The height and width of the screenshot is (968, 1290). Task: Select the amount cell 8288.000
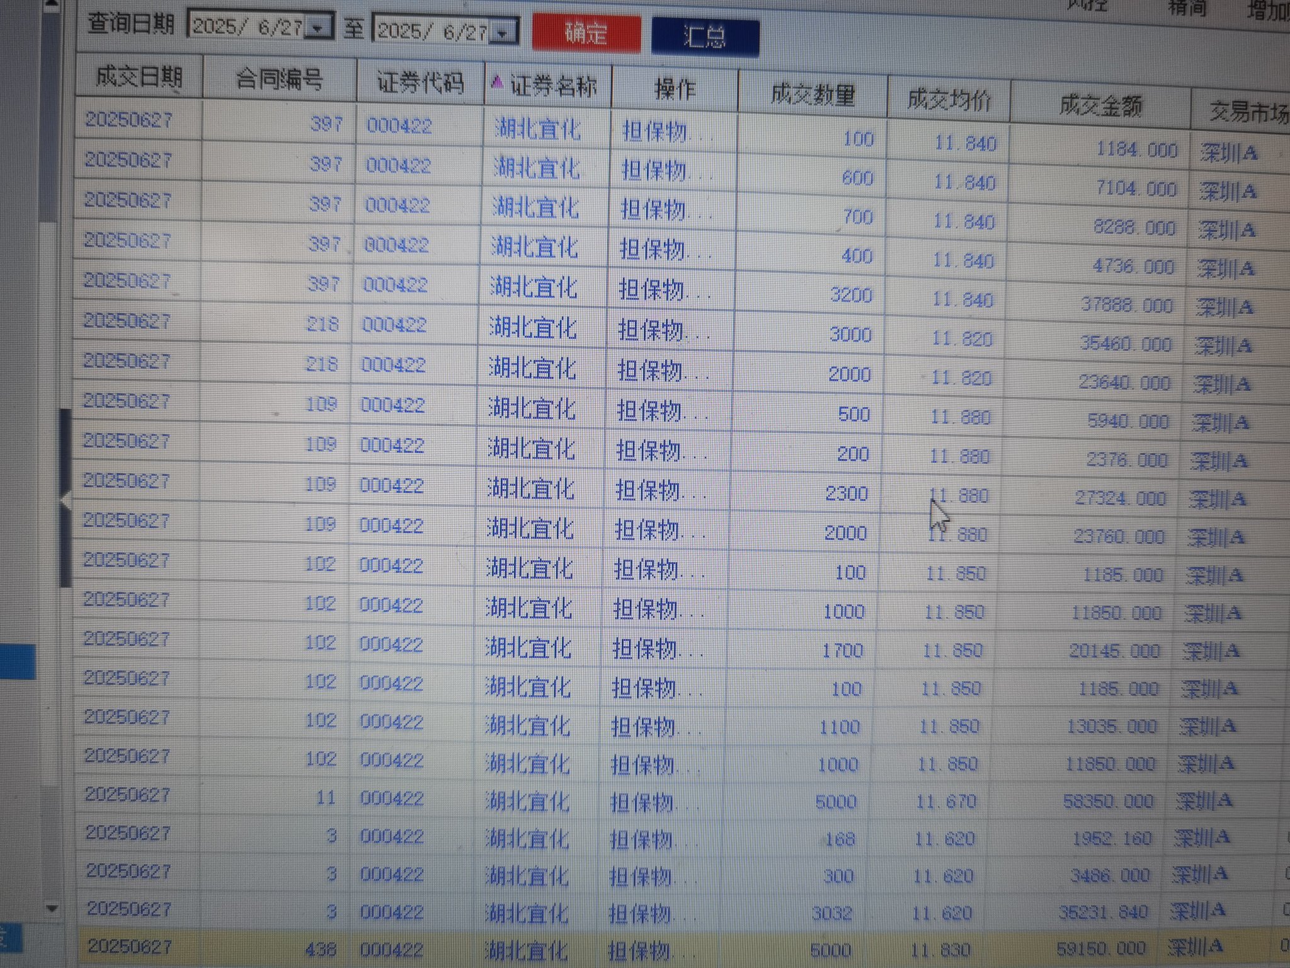click(x=1134, y=228)
